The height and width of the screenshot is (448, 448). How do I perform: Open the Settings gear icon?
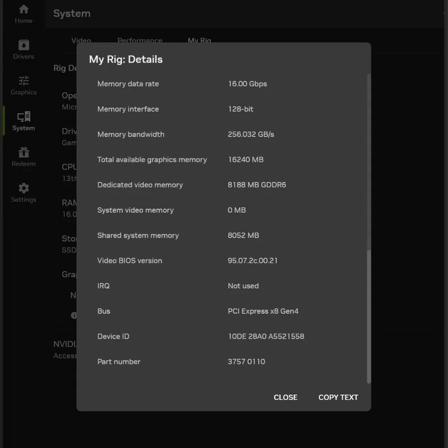click(23, 188)
